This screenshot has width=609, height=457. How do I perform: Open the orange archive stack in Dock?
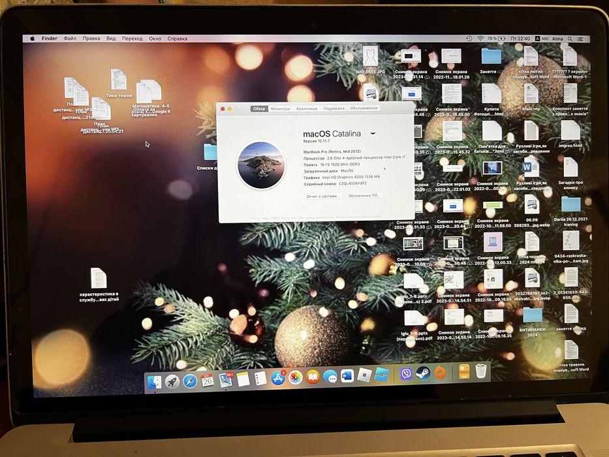(x=464, y=372)
